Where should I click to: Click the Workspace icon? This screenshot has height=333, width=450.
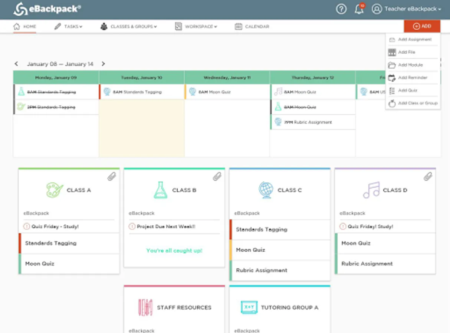[178, 27]
